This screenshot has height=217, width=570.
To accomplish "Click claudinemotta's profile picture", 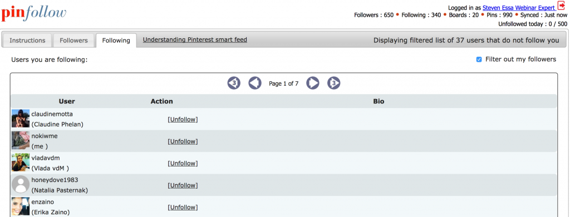I will click(x=21, y=119).
